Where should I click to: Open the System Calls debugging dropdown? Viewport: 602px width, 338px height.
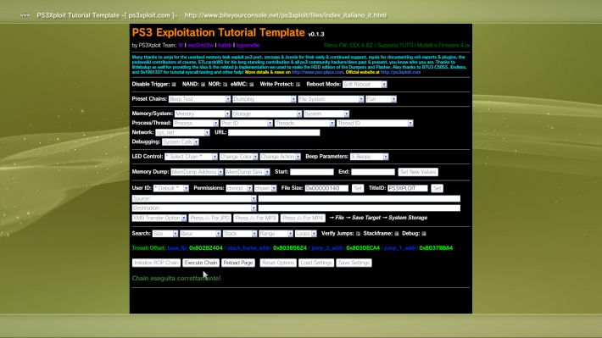(x=181, y=142)
